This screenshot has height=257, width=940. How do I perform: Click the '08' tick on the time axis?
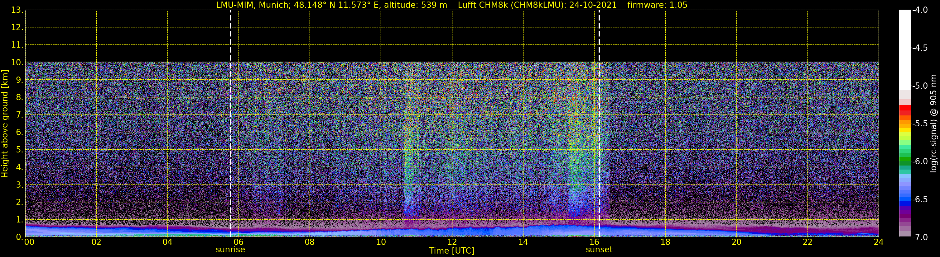[310, 242]
